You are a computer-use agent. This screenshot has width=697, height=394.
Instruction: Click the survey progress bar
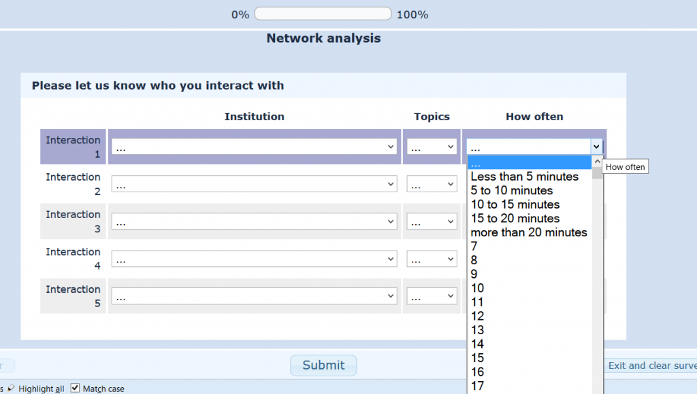[x=323, y=14]
